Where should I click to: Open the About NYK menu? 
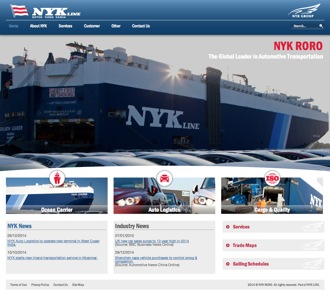tap(38, 26)
